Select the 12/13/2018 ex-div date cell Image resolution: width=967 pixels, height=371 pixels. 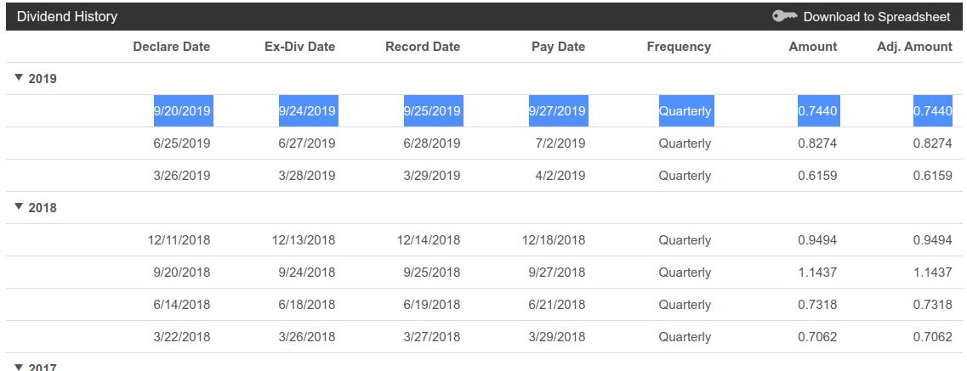(304, 240)
